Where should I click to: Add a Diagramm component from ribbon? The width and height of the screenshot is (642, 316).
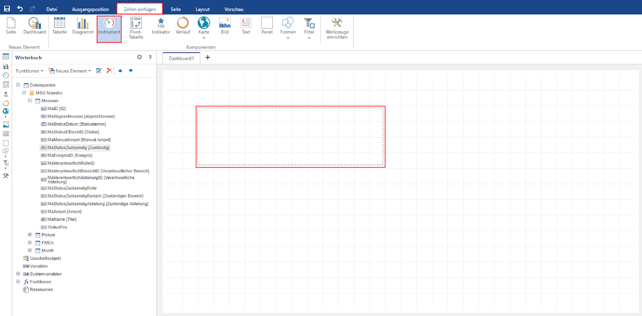pos(83,26)
